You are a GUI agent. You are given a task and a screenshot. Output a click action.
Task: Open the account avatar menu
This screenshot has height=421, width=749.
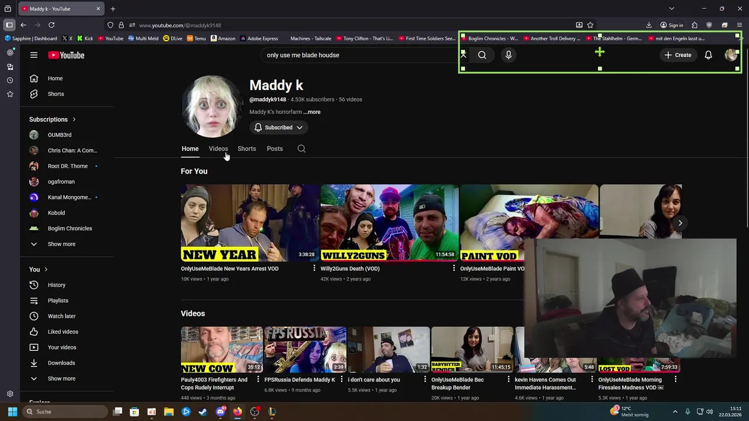(731, 55)
